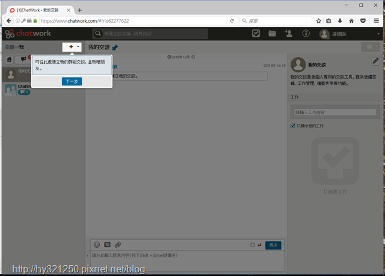This screenshot has height=276, width=385.
Task: Click the TO mention icon
Action: point(107,245)
